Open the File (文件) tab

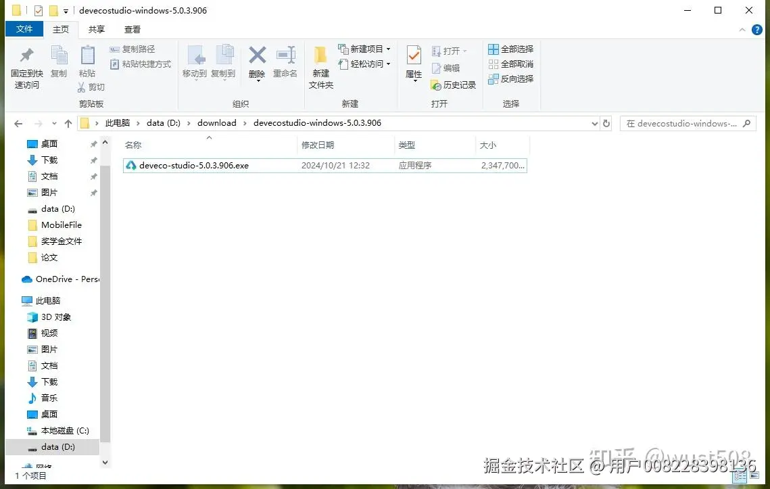24,29
